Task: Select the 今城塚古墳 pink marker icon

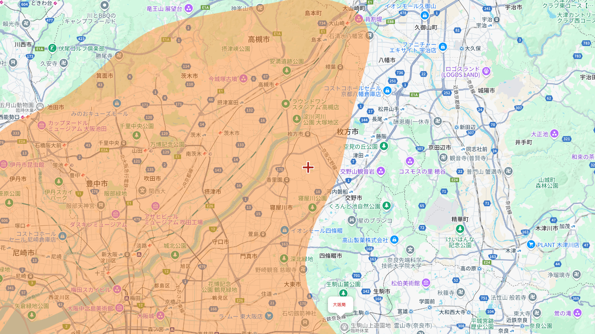Action: (243, 78)
